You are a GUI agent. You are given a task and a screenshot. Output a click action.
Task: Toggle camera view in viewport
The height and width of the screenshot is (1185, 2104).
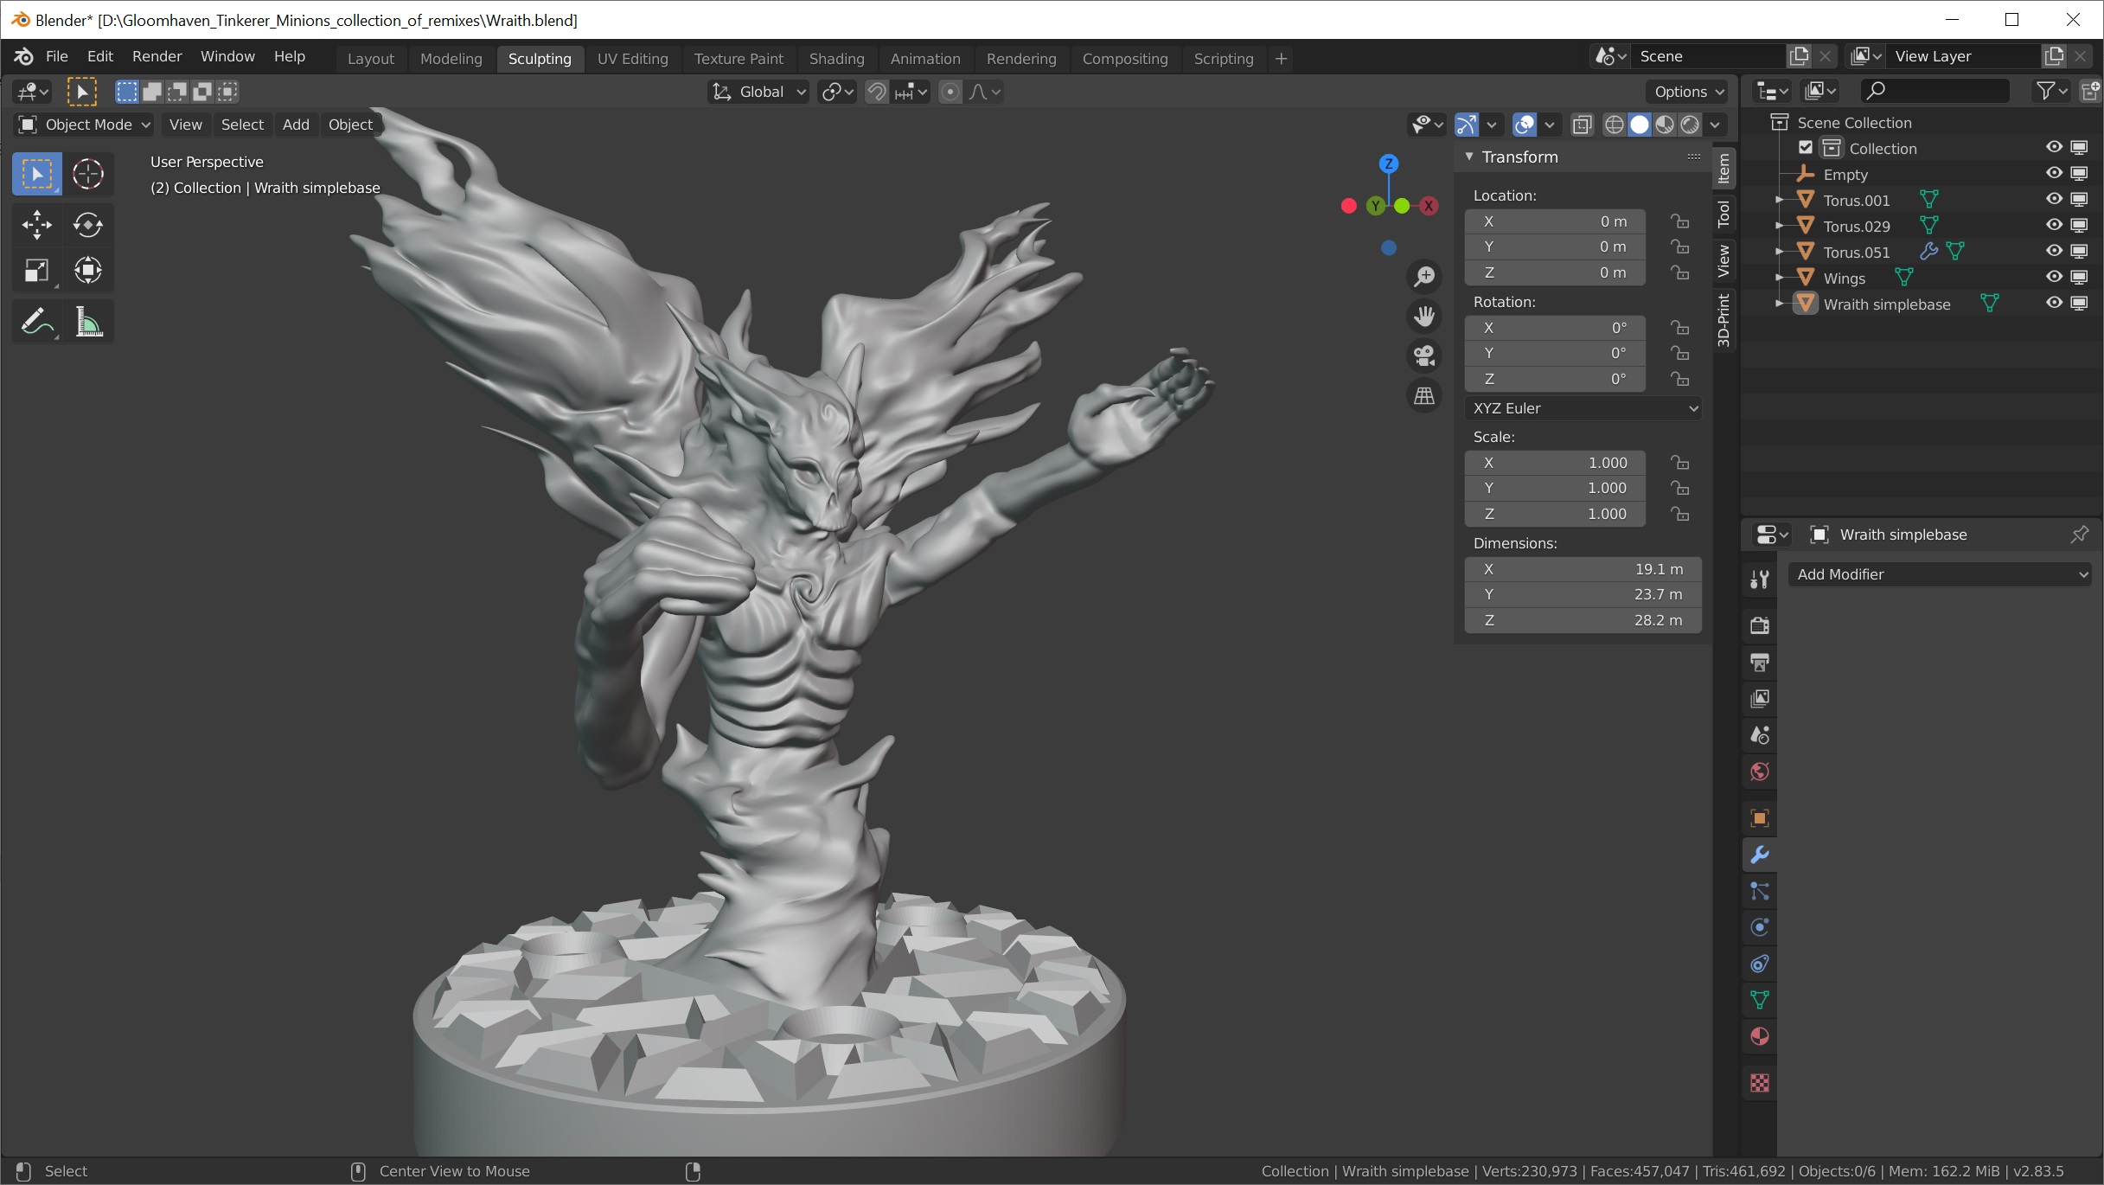point(1423,355)
